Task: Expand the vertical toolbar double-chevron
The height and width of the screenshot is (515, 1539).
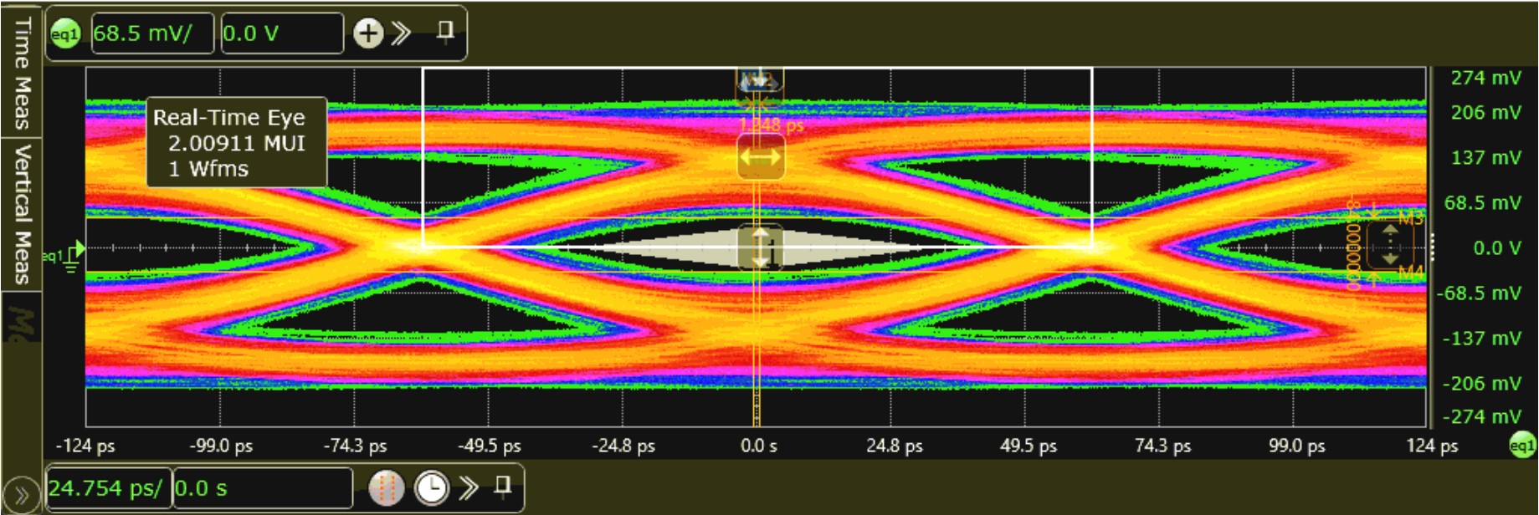Action: 403,33
